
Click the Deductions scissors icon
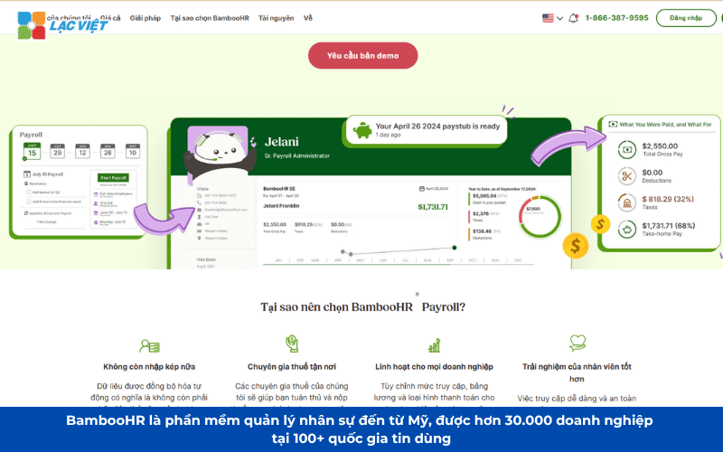[x=626, y=175]
